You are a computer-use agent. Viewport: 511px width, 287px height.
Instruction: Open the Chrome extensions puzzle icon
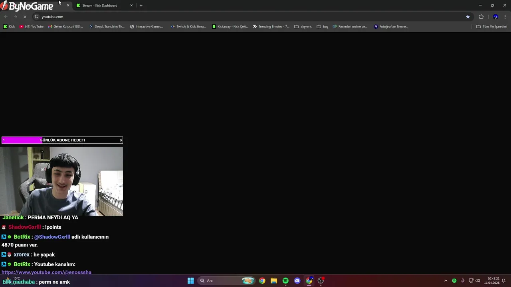(481, 17)
